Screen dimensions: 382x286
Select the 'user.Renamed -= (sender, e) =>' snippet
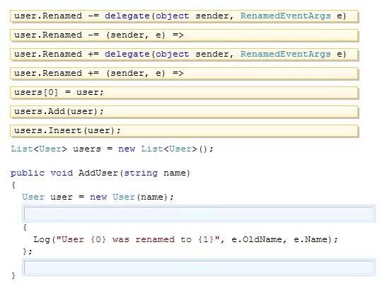184,35
